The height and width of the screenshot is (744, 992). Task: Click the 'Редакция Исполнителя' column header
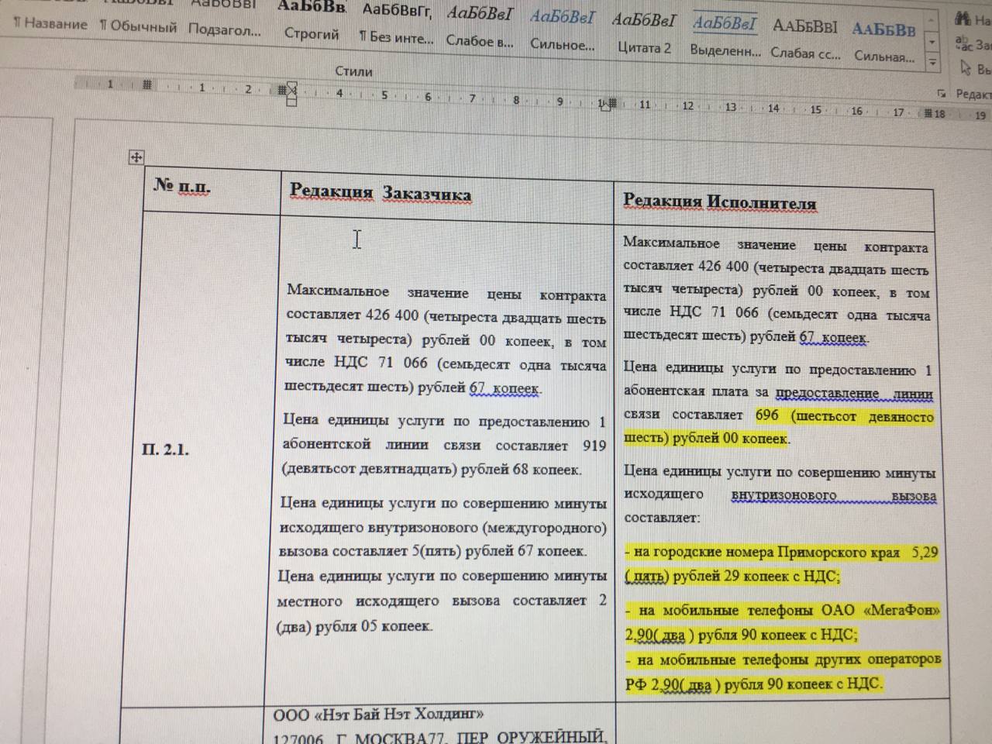point(719,201)
